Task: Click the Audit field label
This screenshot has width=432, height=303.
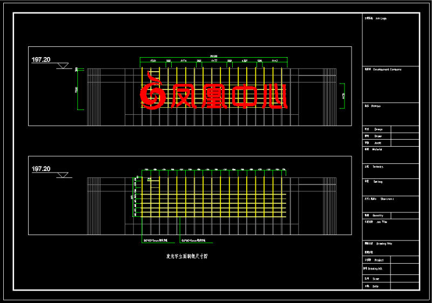Action: pos(373,143)
